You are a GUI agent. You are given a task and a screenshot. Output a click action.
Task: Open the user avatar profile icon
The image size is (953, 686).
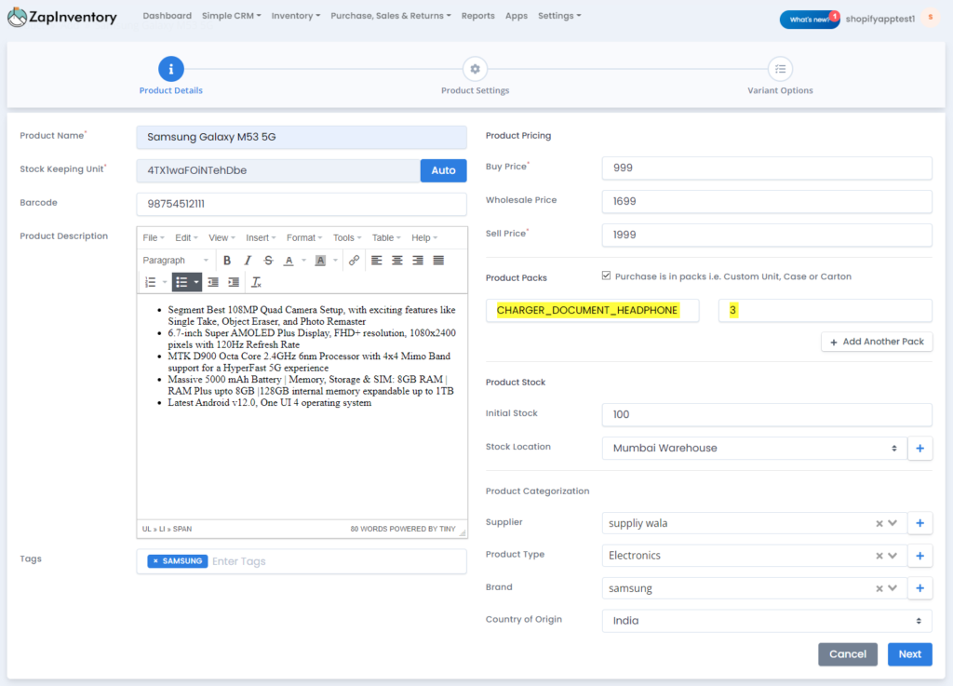point(930,18)
